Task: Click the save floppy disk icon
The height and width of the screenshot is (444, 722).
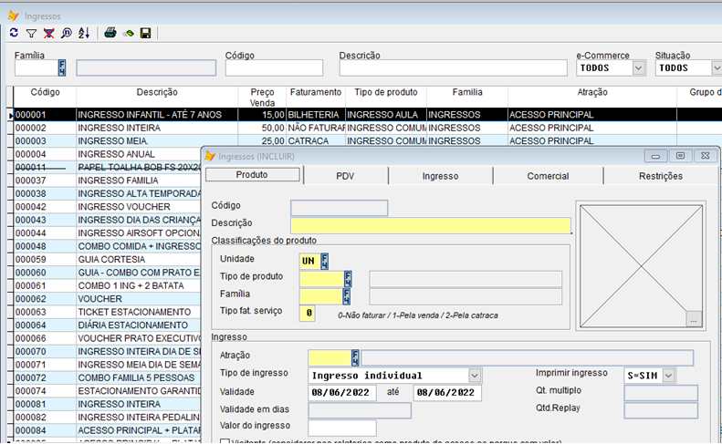Action: click(x=145, y=33)
